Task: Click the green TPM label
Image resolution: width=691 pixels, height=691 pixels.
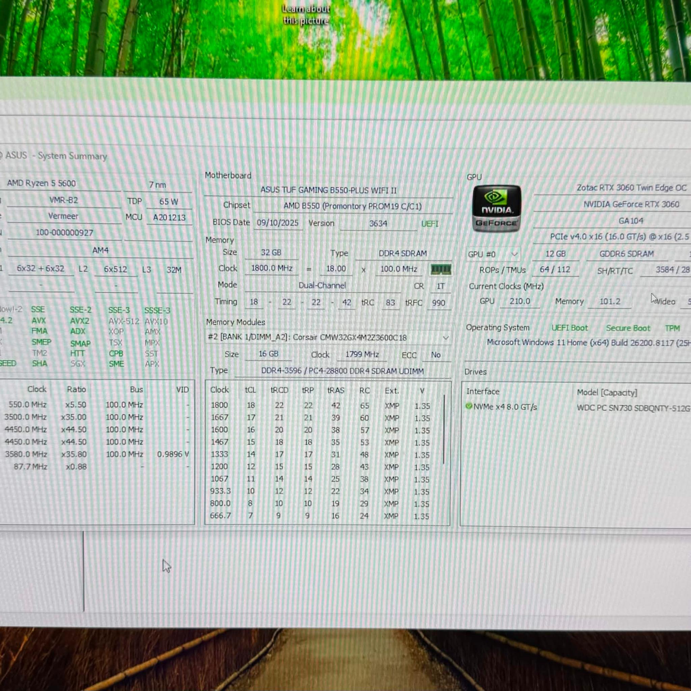Action: (672, 328)
